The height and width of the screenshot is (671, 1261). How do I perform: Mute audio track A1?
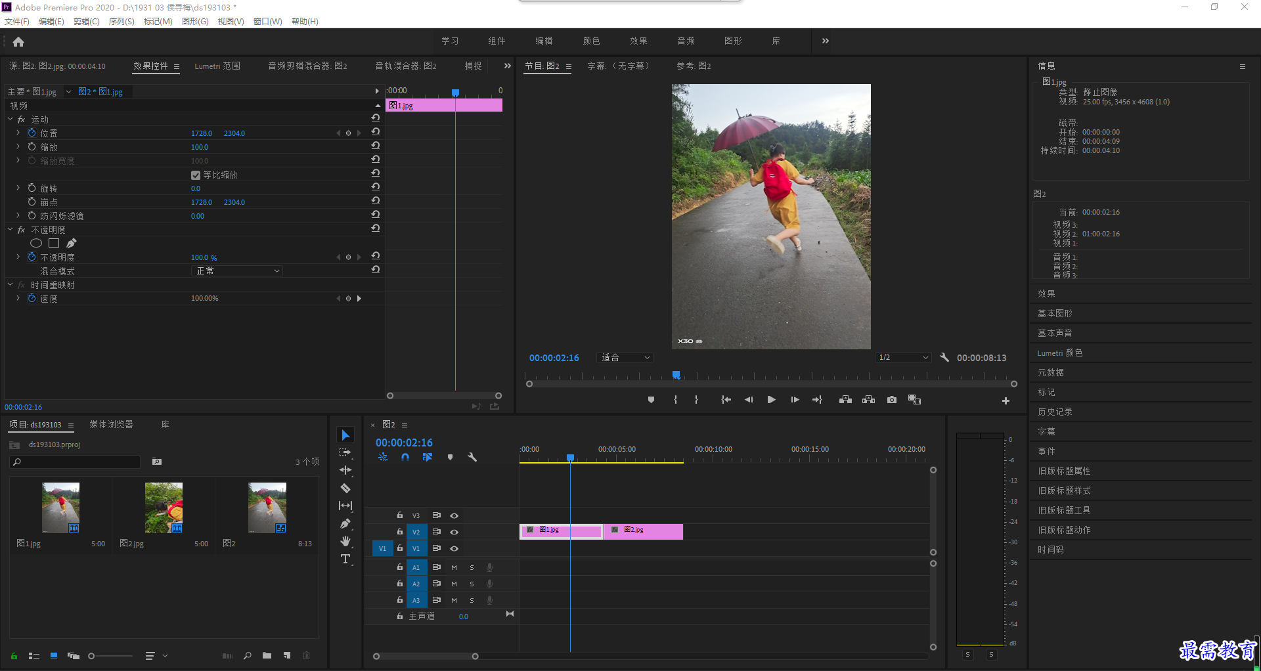[454, 567]
